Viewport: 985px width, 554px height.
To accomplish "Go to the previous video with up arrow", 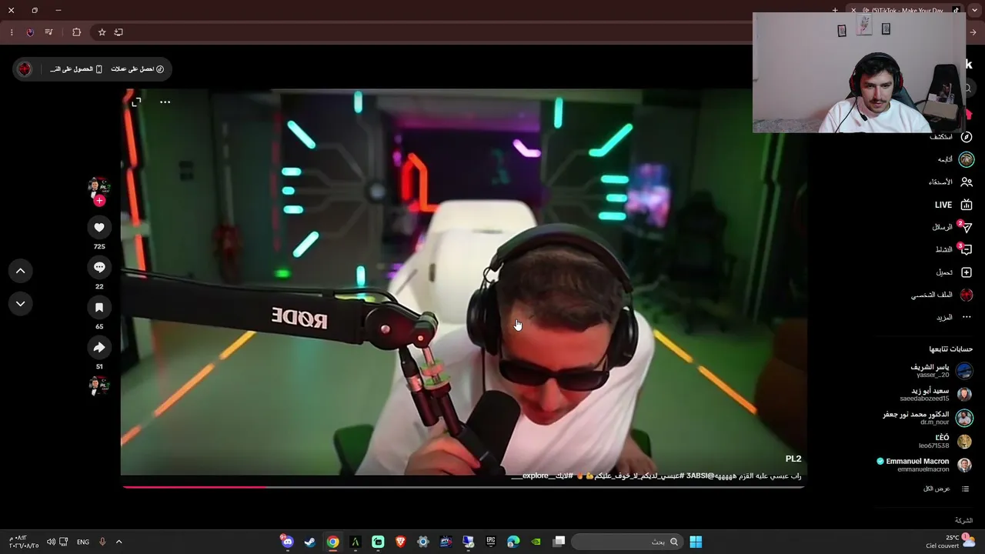I will [x=21, y=271].
